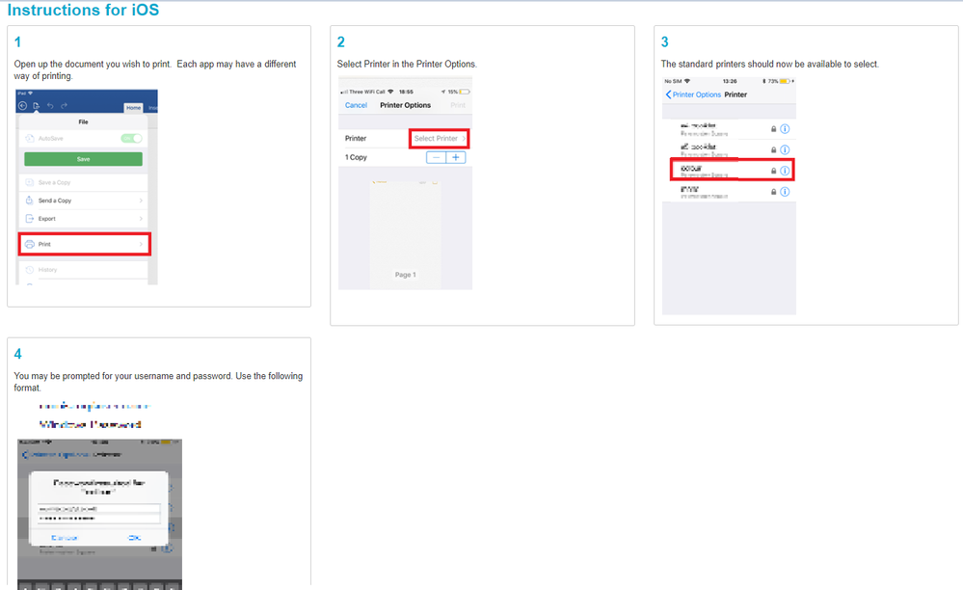
Task: Decrease copies with the minus stepper
Action: tap(436, 157)
